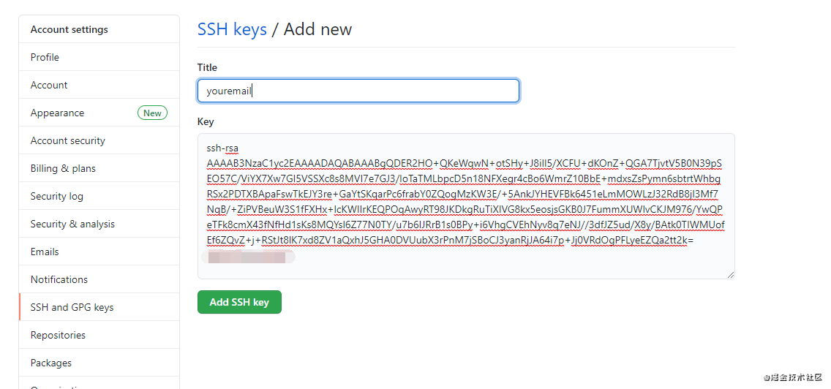Open Packages settings page
The width and height of the screenshot is (831, 389).
50,363
